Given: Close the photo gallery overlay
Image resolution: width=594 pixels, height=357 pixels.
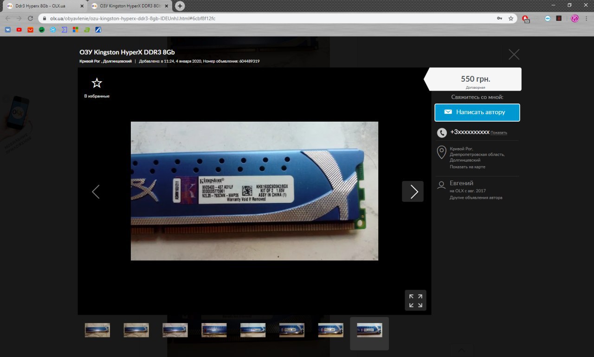Looking at the screenshot, I should coord(514,54).
